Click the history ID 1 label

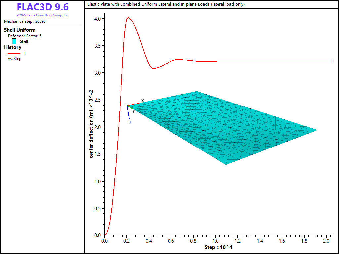click(25, 53)
